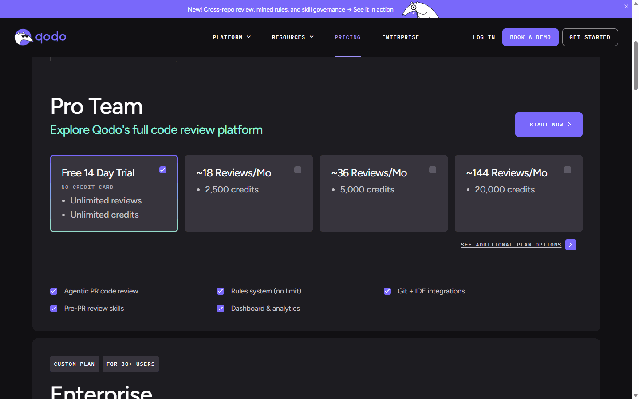Click the Enterprise plan heading
Image resolution: width=639 pixels, height=399 pixels.
tap(101, 392)
